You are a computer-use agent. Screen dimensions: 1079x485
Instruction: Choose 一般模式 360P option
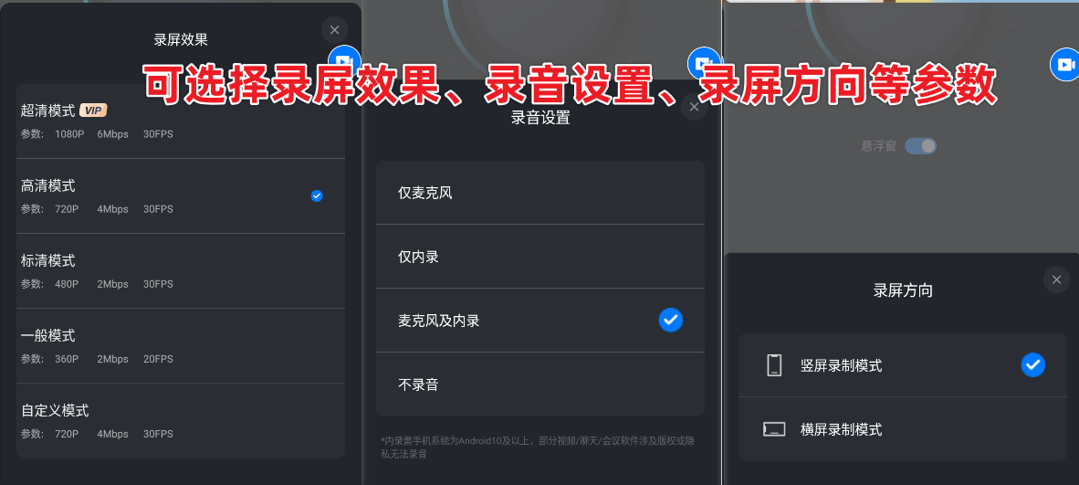click(181, 346)
